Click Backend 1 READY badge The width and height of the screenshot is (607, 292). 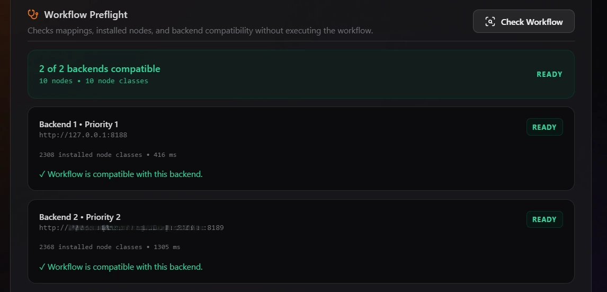pyautogui.click(x=544, y=127)
